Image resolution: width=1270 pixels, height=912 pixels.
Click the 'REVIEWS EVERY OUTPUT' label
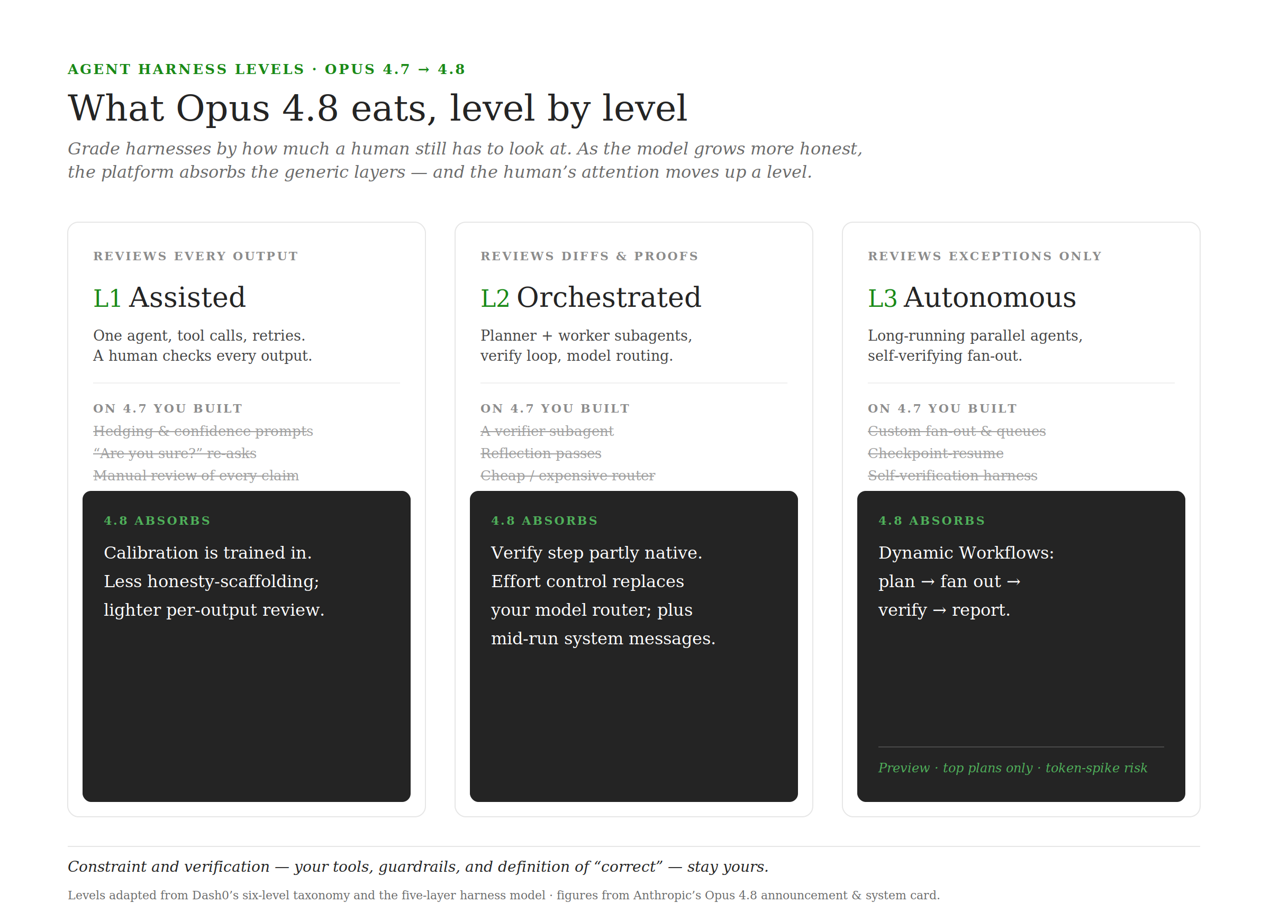tap(195, 256)
